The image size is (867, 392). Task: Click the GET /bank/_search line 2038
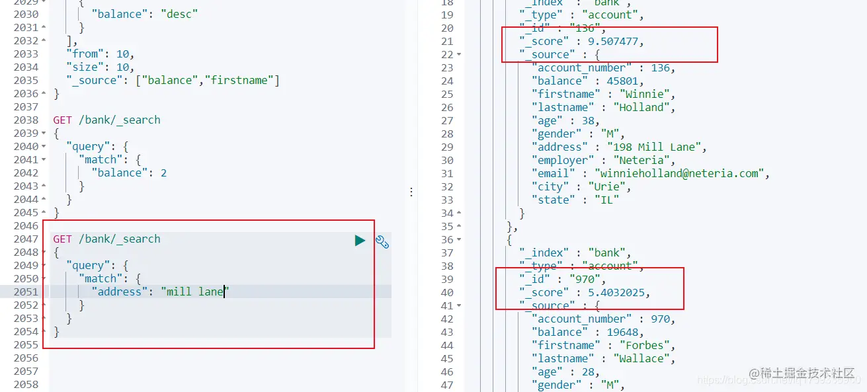pos(106,120)
